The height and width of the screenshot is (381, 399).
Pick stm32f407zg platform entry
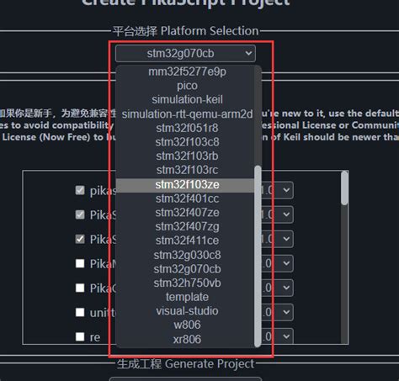(187, 226)
